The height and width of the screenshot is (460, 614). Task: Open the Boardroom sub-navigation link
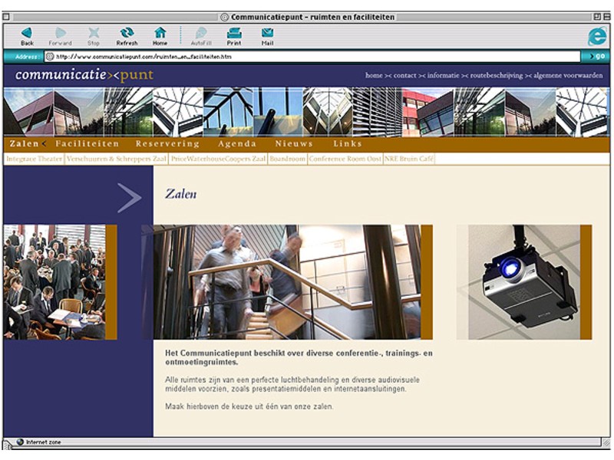click(x=288, y=159)
